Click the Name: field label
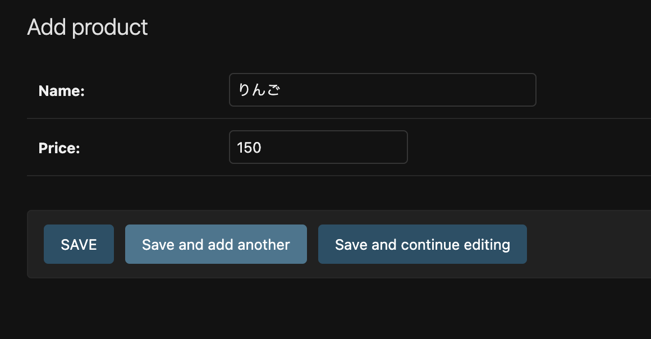This screenshot has width=651, height=339. tap(61, 90)
